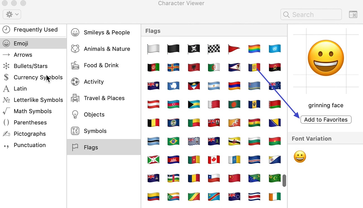Select the Armenia flag emoji
Viewport: 363px width, 208px height.
pos(234,86)
